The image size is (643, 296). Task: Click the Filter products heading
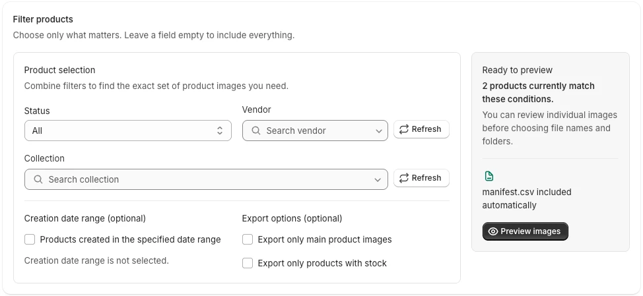click(x=43, y=19)
